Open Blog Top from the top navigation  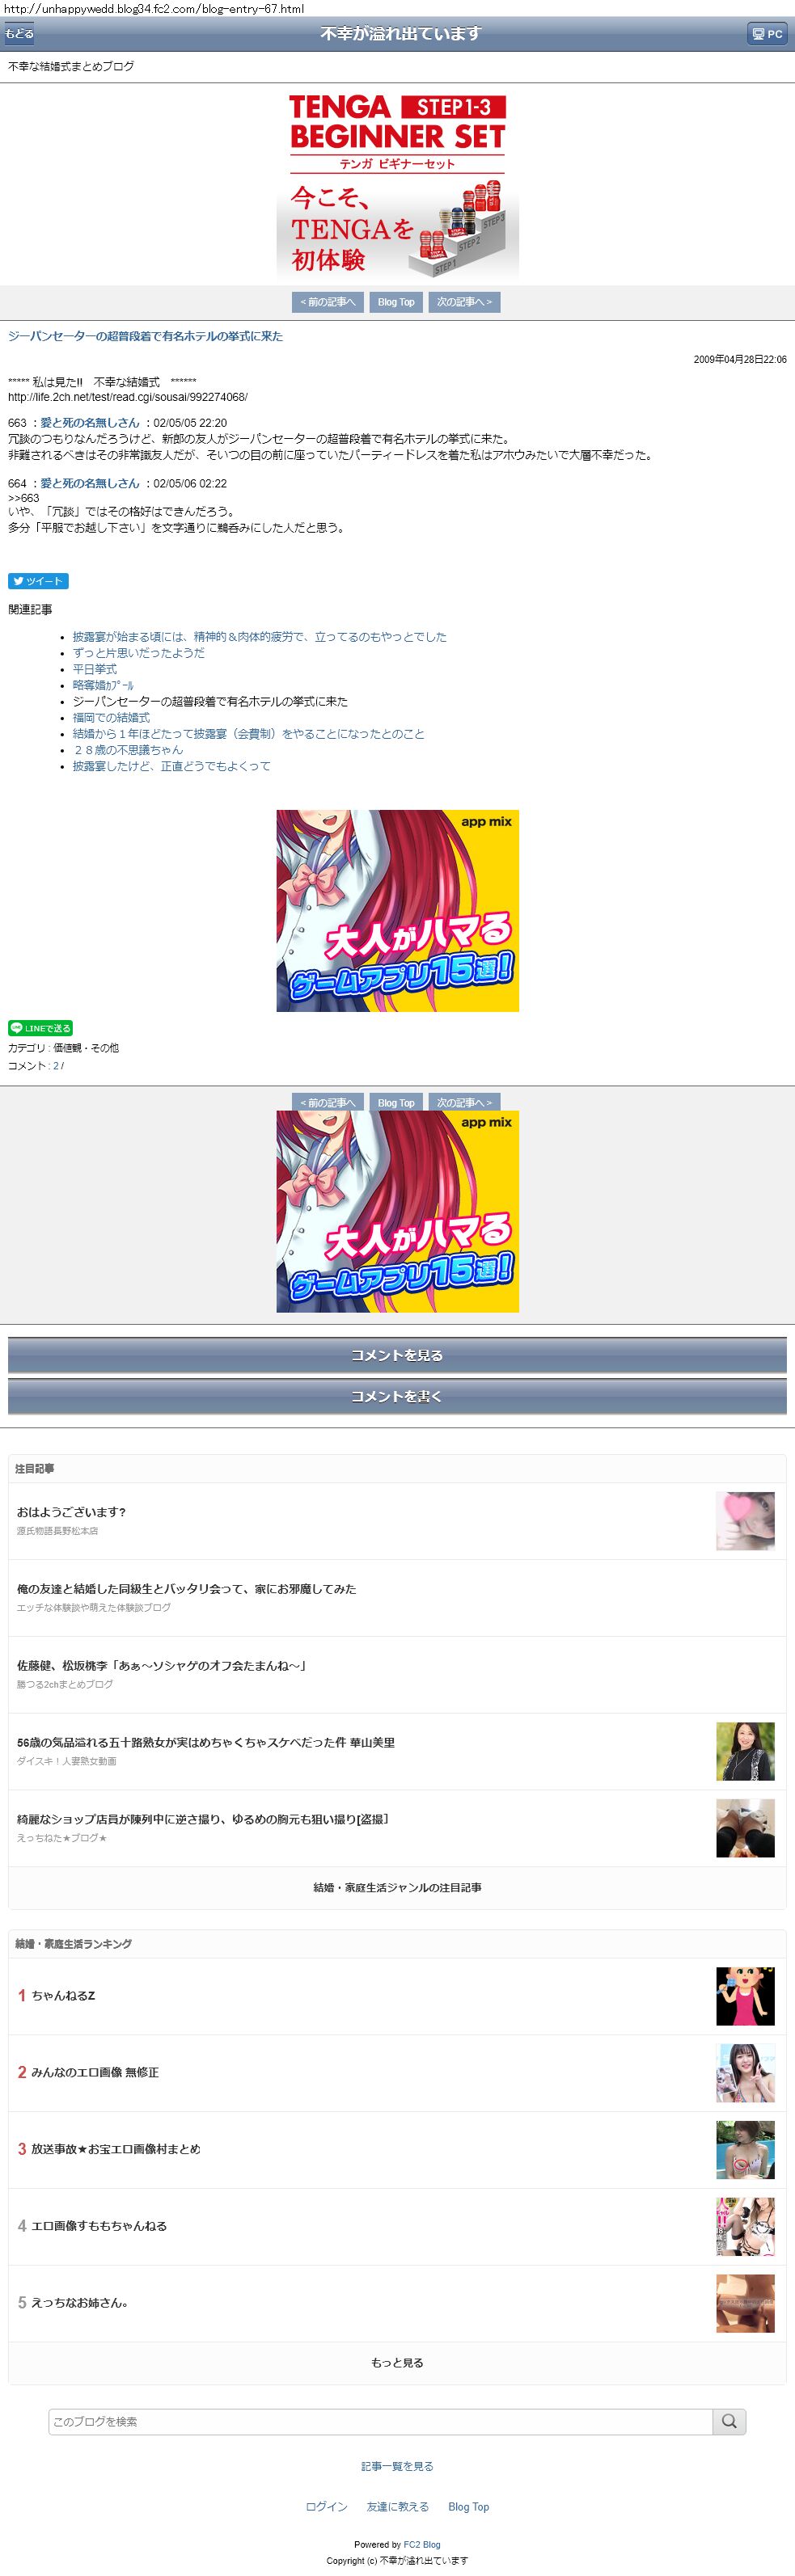coord(396,302)
